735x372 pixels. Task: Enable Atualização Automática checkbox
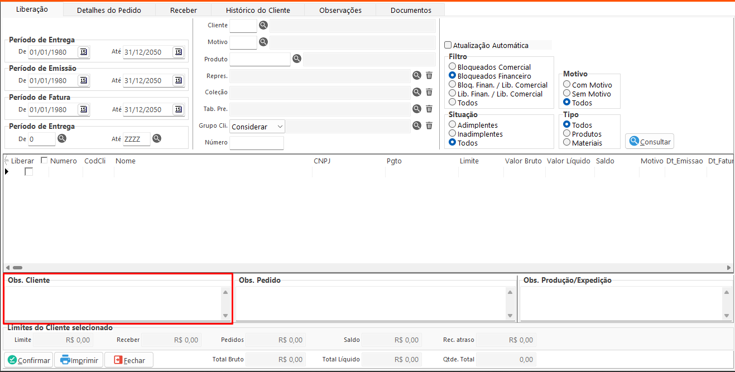click(x=448, y=46)
